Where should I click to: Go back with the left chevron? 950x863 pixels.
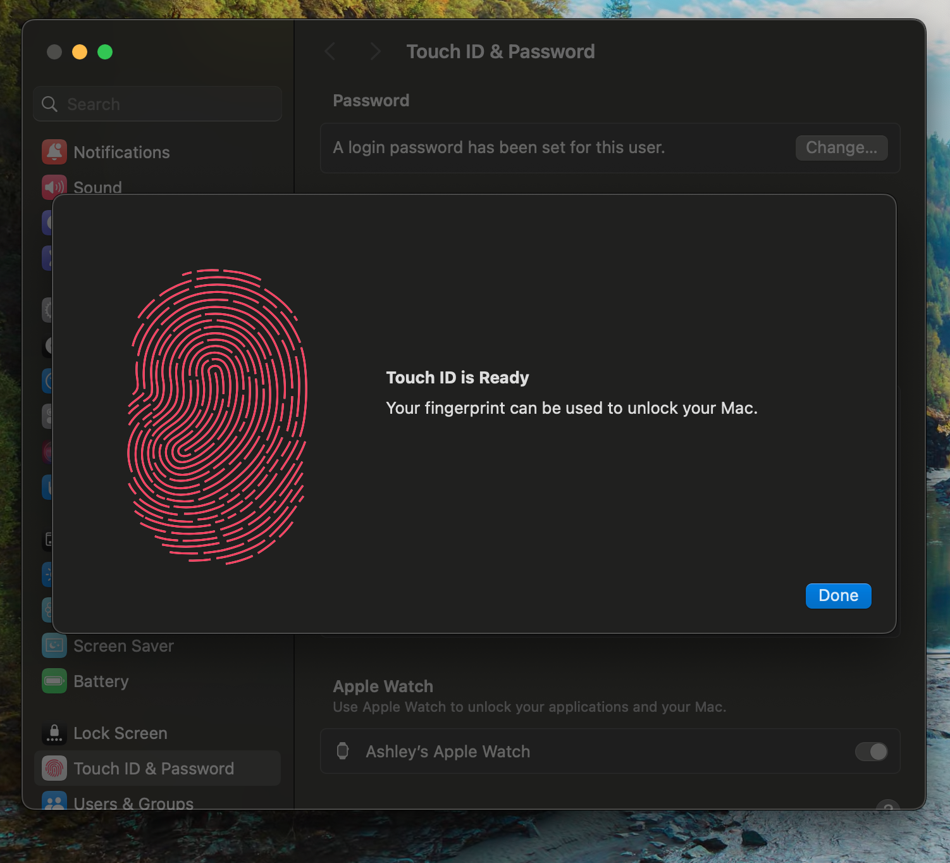[x=330, y=51]
